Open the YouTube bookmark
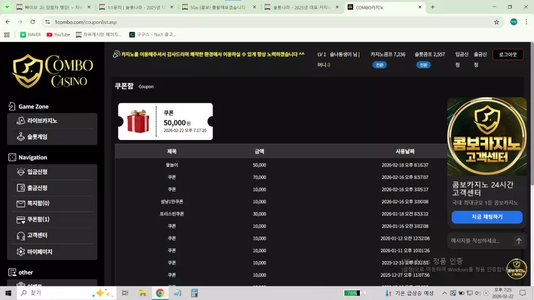 [58, 35]
